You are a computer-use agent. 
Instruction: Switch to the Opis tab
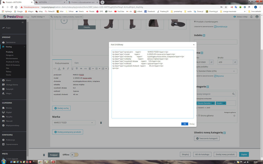[77, 63]
